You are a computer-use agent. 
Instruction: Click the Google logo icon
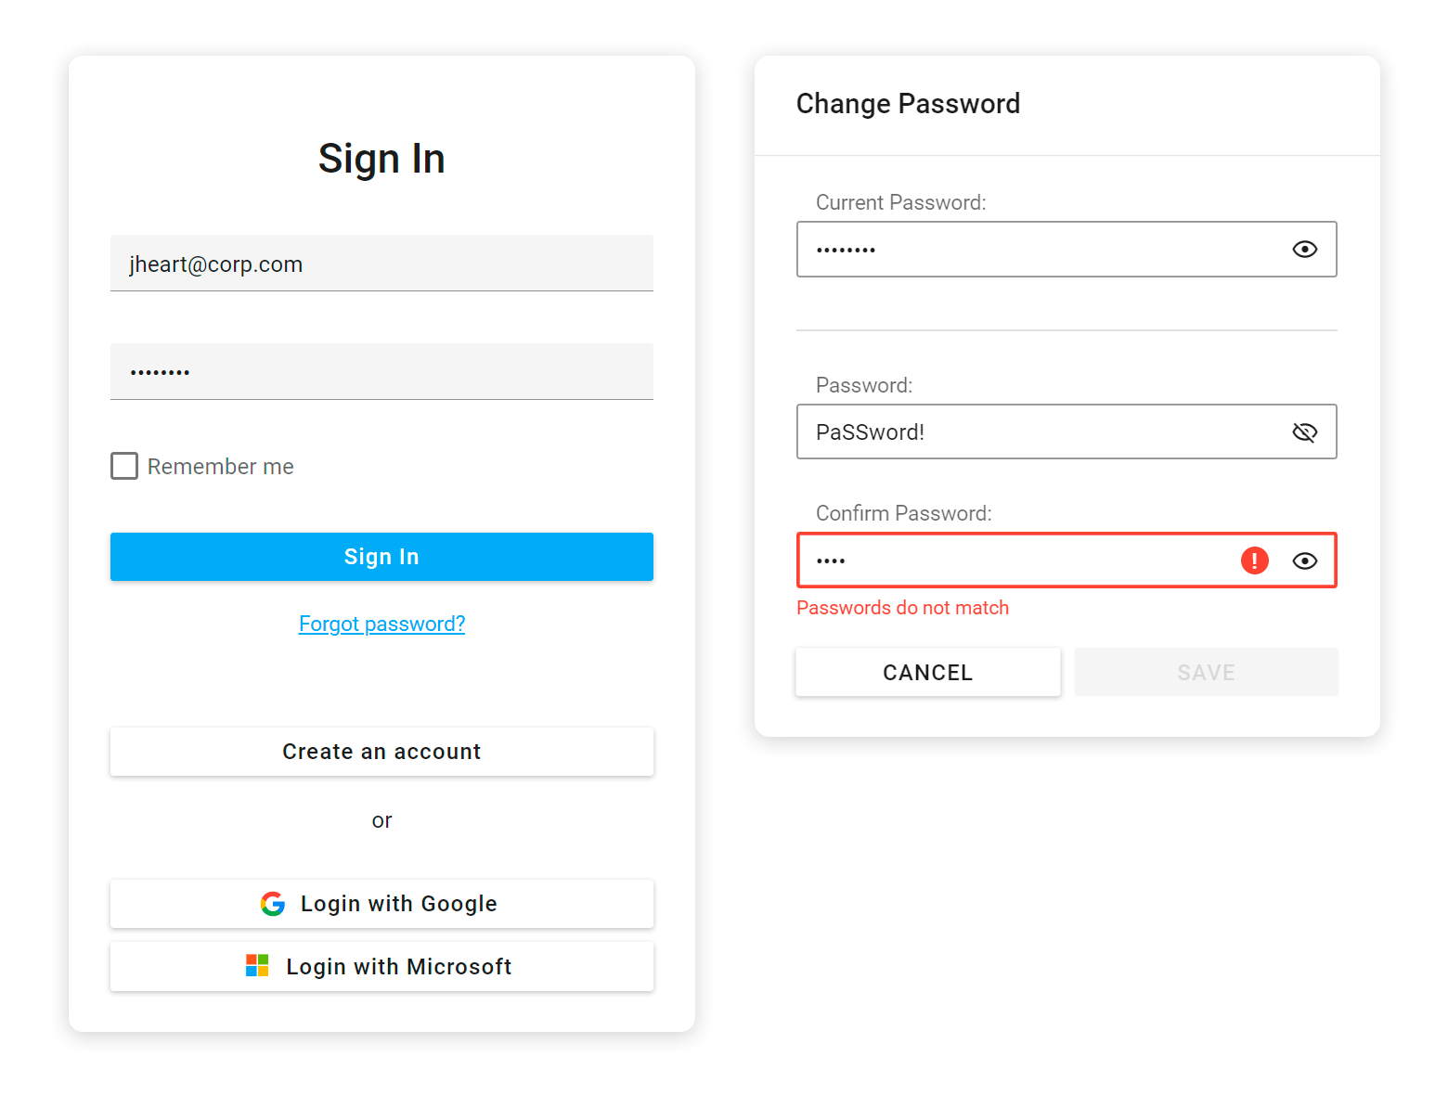(x=273, y=904)
